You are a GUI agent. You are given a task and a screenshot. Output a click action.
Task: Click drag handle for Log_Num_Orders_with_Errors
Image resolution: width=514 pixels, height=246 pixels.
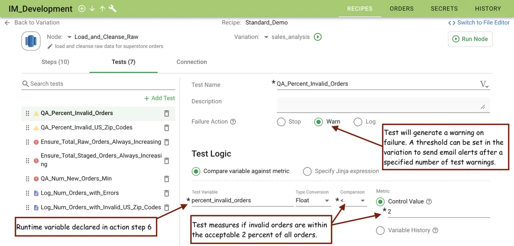[27, 193]
